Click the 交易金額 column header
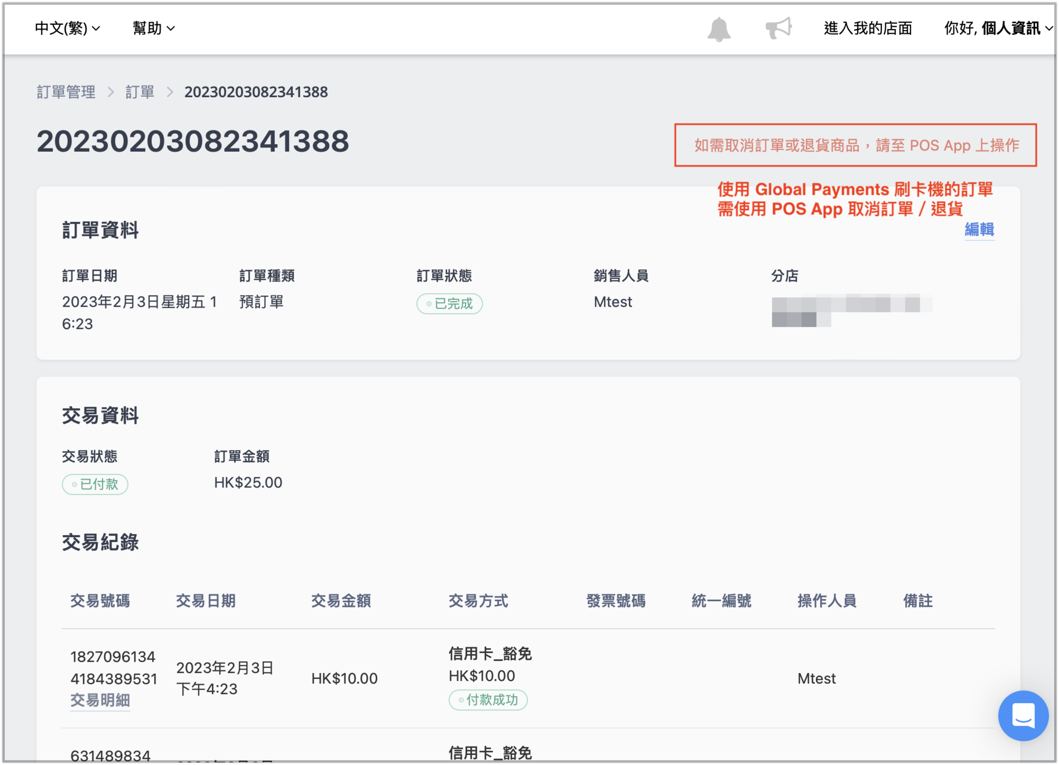This screenshot has height=765, width=1059. (341, 601)
